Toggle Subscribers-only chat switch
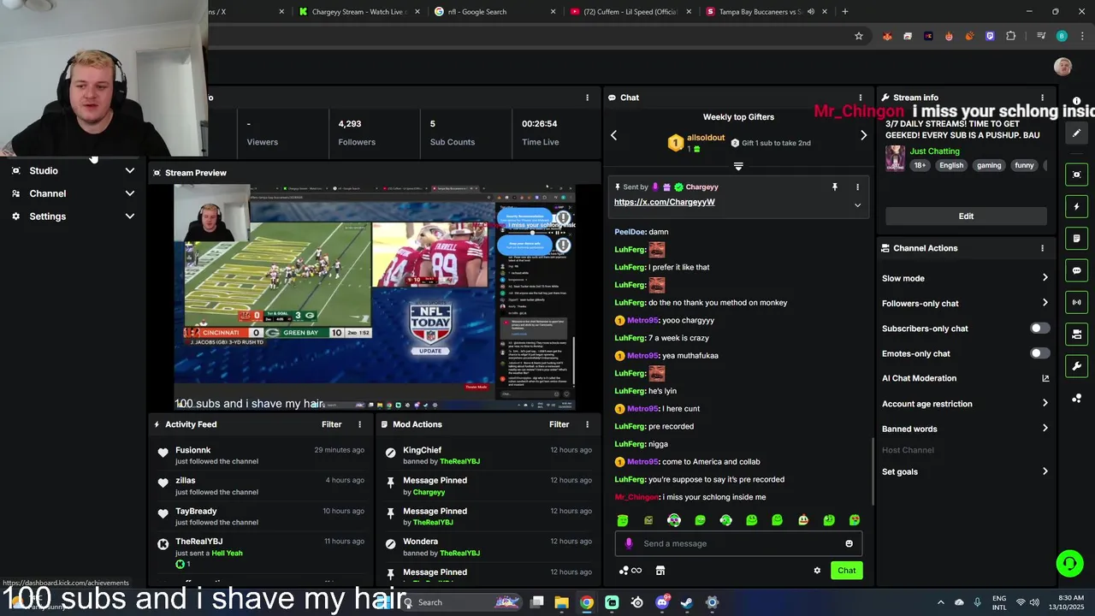Viewport: 1095px width, 616px height. [1039, 329]
